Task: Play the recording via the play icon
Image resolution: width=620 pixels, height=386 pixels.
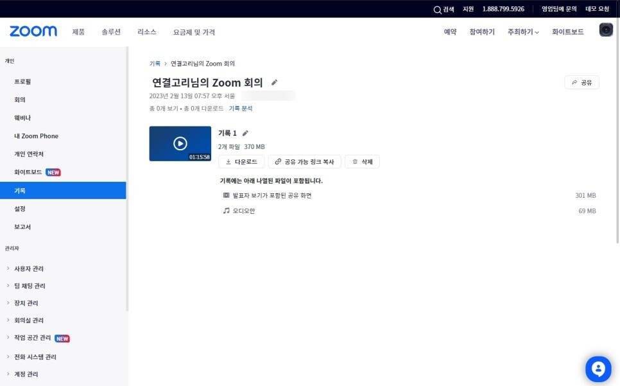Action: tap(180, 144)
